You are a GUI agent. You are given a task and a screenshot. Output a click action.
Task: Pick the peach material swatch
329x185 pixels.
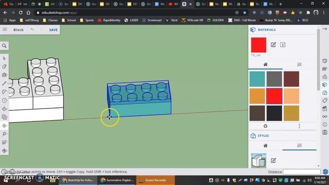(x=291, y=96)
